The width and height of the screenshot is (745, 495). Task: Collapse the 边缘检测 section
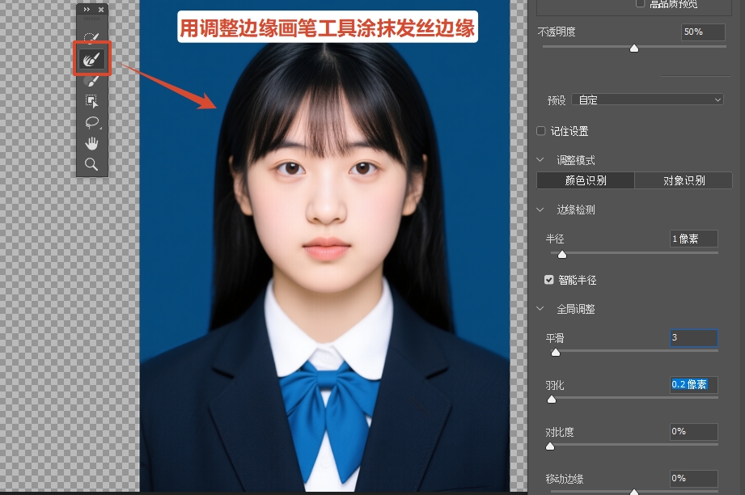[x=540, y=209]
